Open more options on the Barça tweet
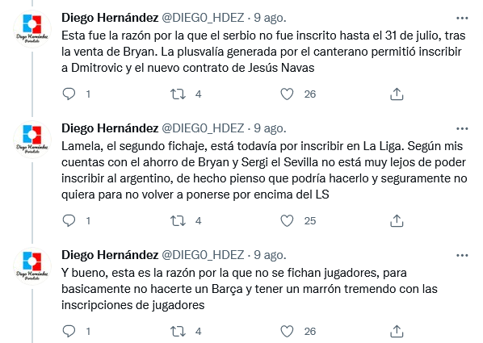 click(x=462, y=255)
